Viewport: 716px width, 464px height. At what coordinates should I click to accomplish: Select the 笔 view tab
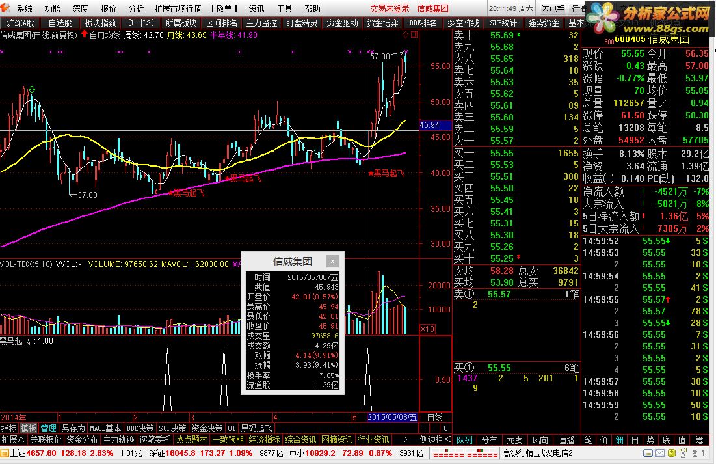588,440
